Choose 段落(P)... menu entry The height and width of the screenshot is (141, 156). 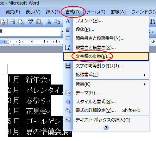point(106,29)
